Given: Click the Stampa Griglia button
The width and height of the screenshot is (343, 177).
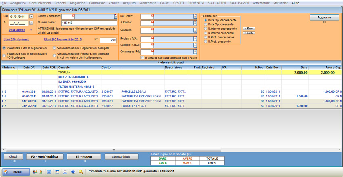Looking at the screenshot, I should [x=121, y=156].
